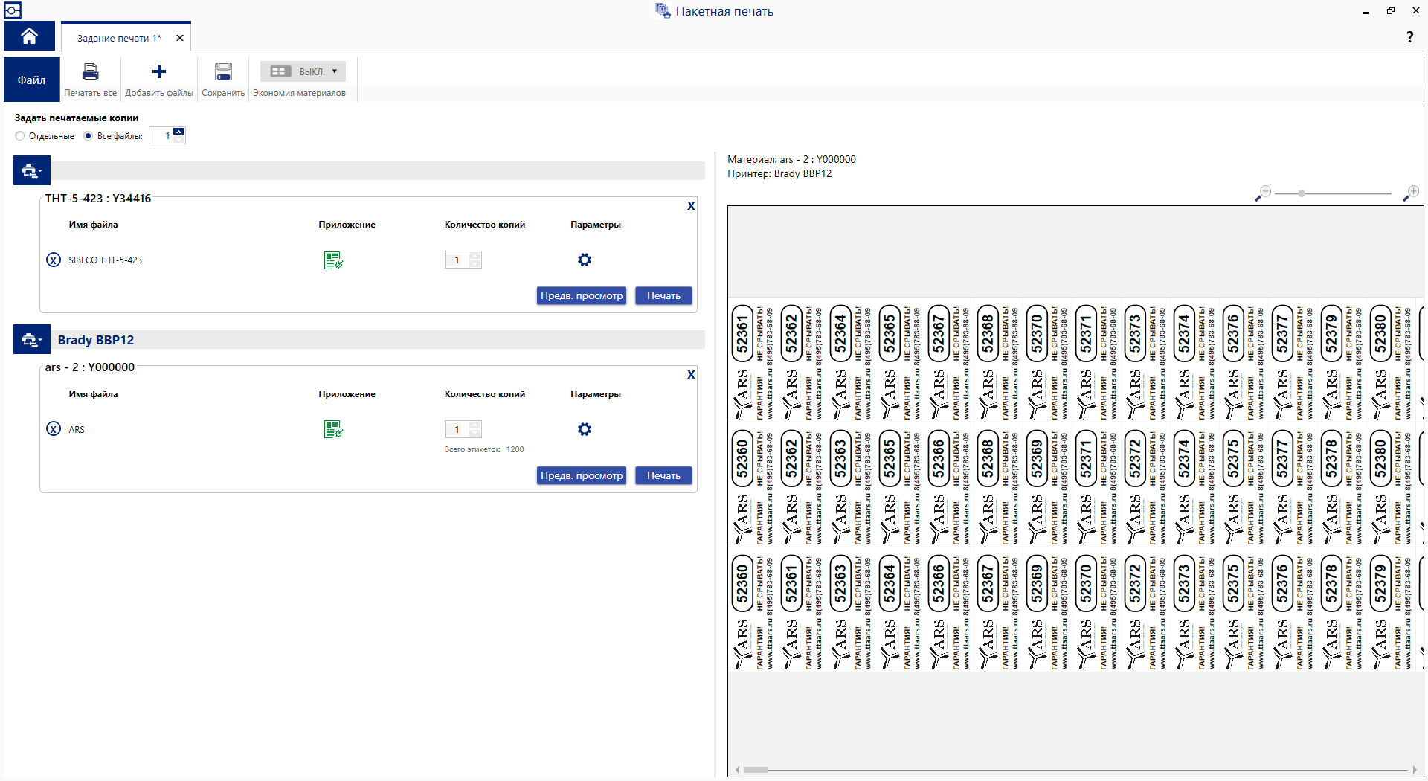Click zoom in magnifier above preview
This screenshot has height=781, width=1428.
click(1411, 193)
